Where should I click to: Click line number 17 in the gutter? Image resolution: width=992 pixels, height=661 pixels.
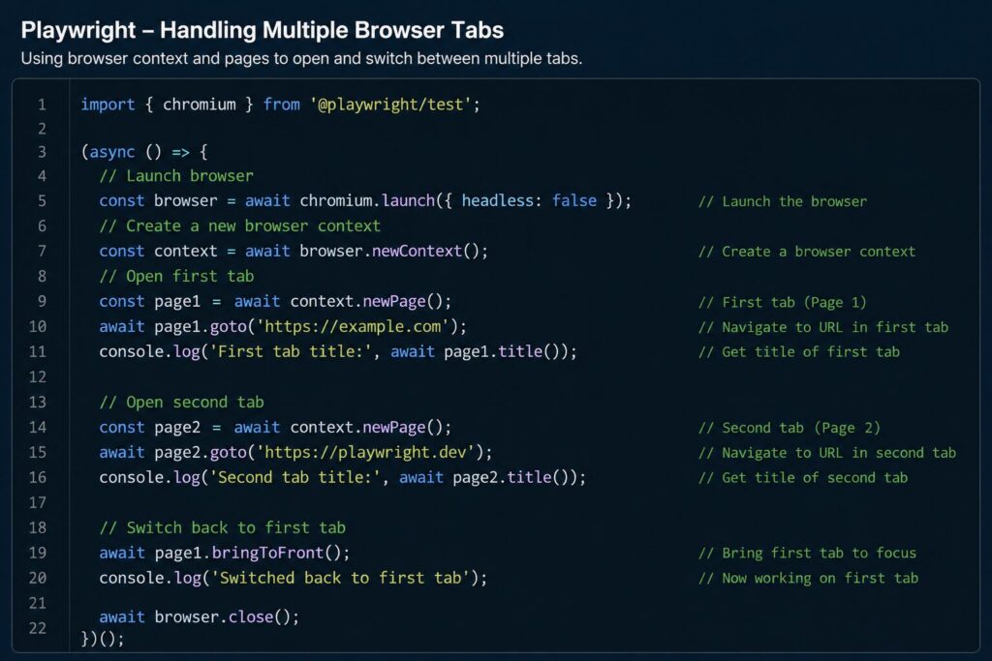(x=38, y=503)
